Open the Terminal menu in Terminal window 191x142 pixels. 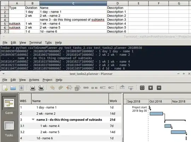click(35, 42)
